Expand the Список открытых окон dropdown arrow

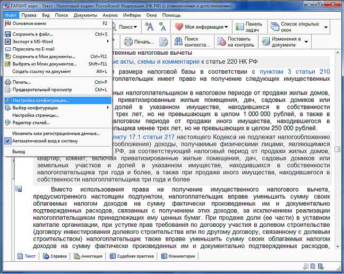pyautogui.click(x=326, y=27)
